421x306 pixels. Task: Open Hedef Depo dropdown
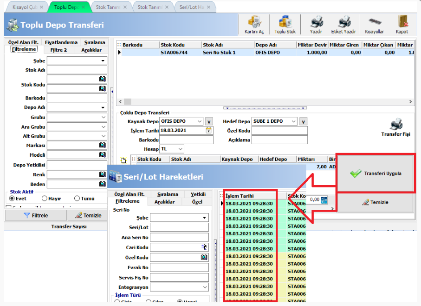point(293,121)
